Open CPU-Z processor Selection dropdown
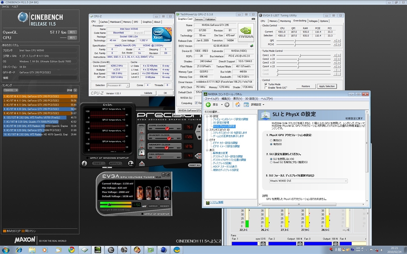This screenshot has height=254, width=407. [x=118, y=85]
